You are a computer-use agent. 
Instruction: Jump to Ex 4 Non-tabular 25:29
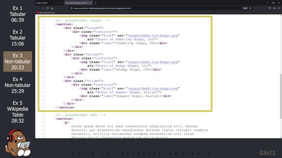coord(18,85)
